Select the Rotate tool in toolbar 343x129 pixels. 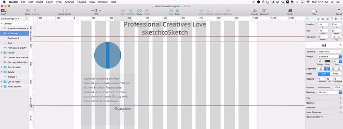tap(139, 11)
